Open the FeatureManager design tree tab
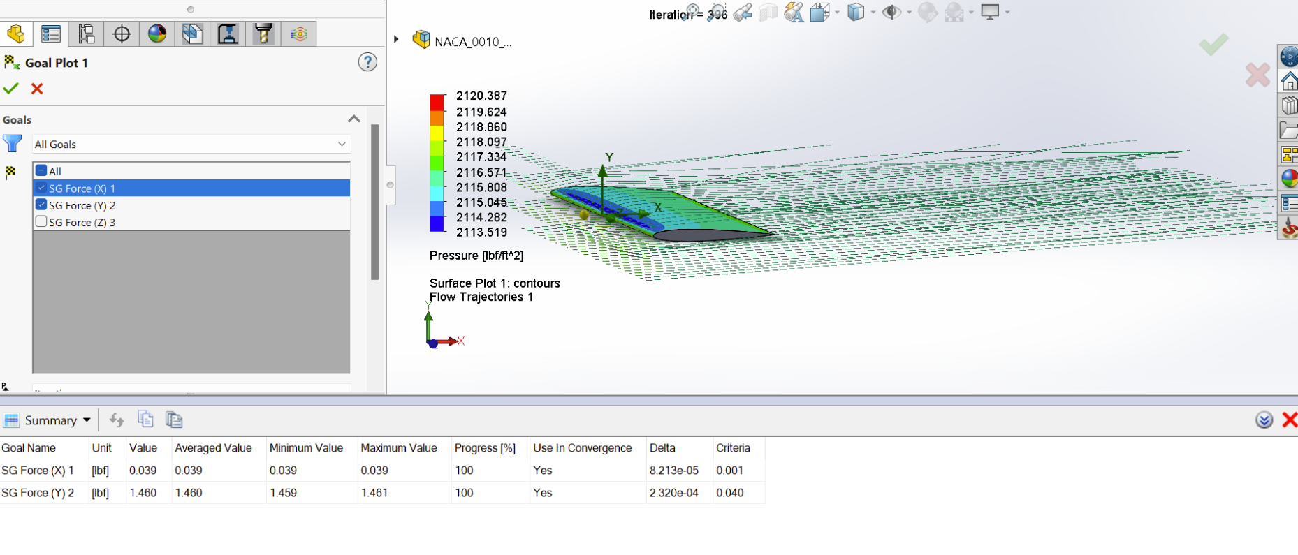 16,34
